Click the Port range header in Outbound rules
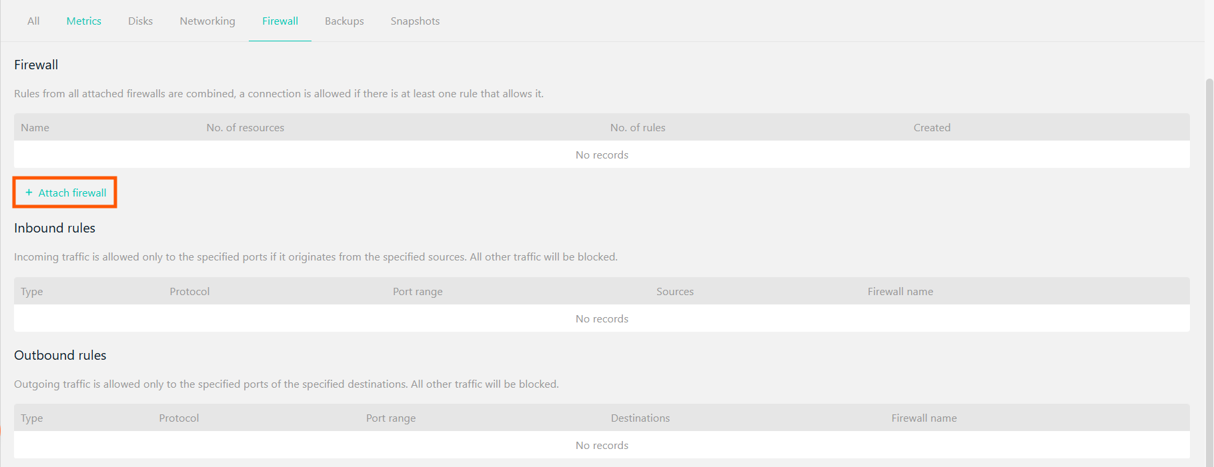Viewport: 1214px width, 467px height. 390,418
